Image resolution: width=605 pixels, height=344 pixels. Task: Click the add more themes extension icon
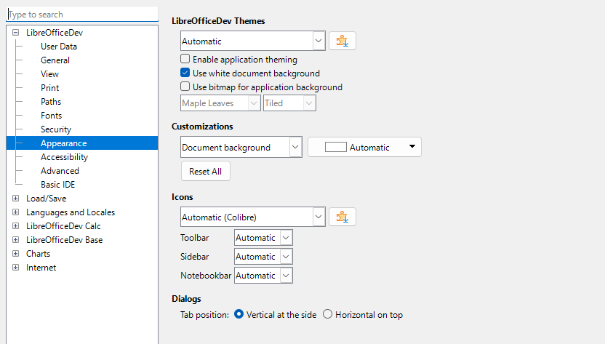342,41
